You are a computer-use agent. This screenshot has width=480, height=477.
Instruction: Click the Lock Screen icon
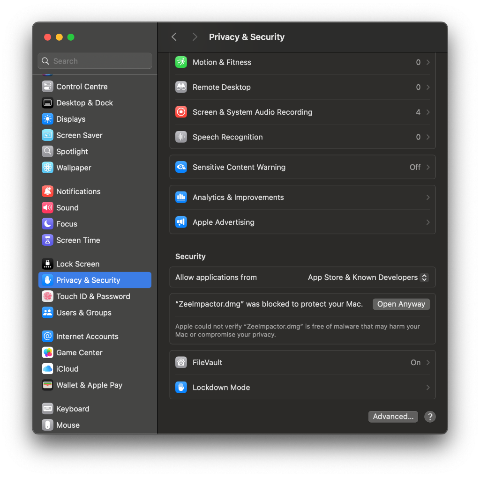(x=47, y=264)
